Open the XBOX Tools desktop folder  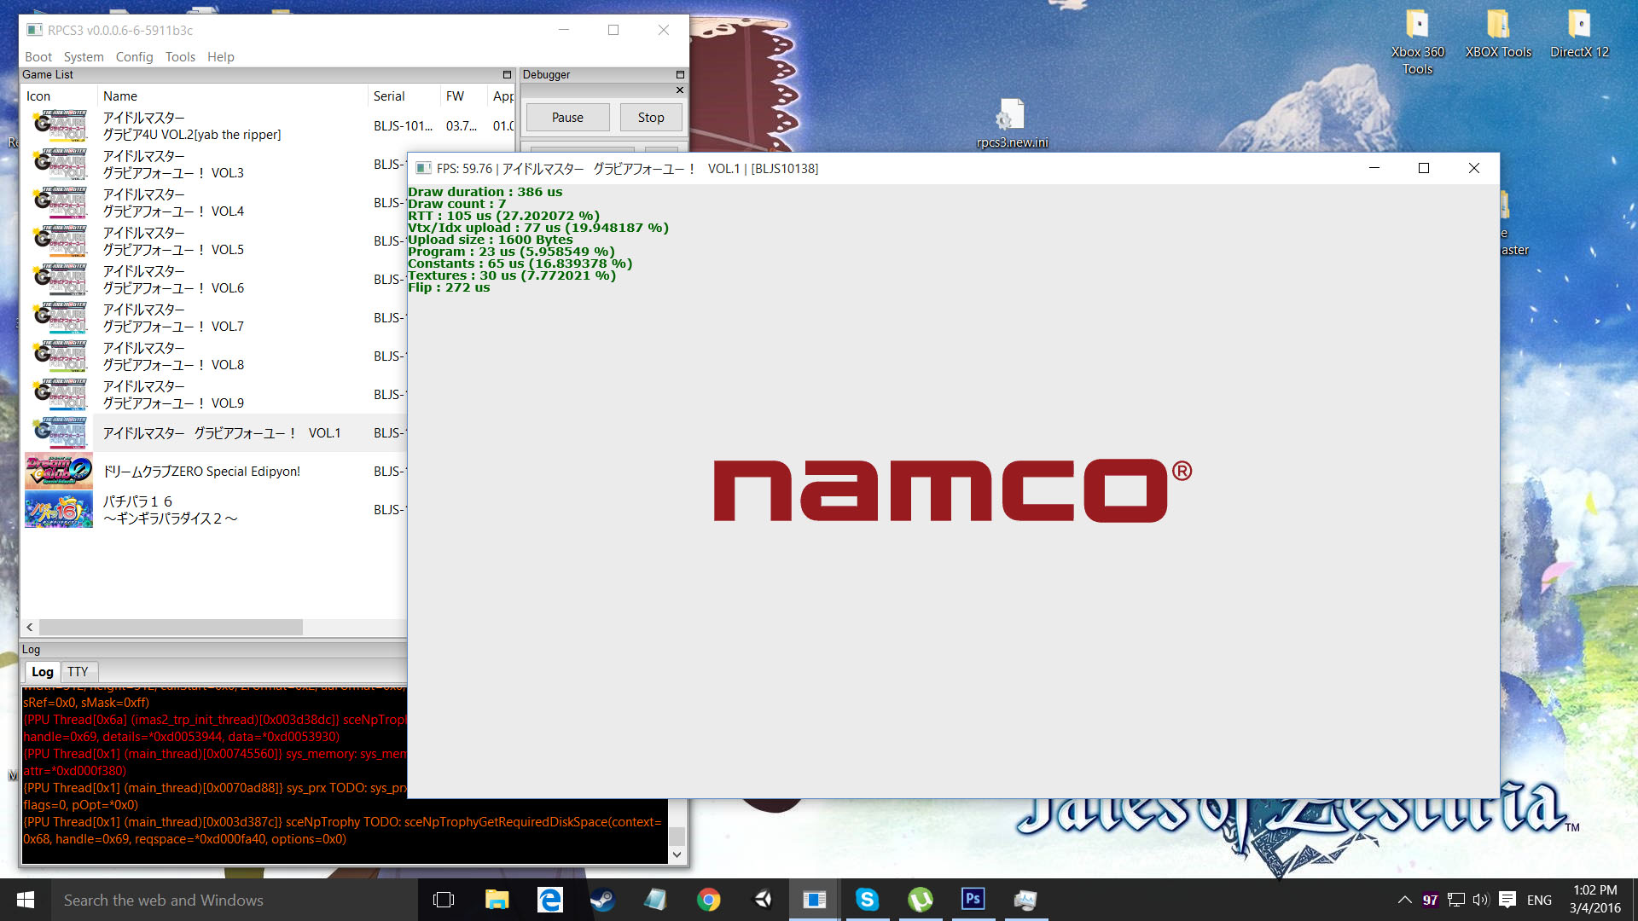point(1498,34)
